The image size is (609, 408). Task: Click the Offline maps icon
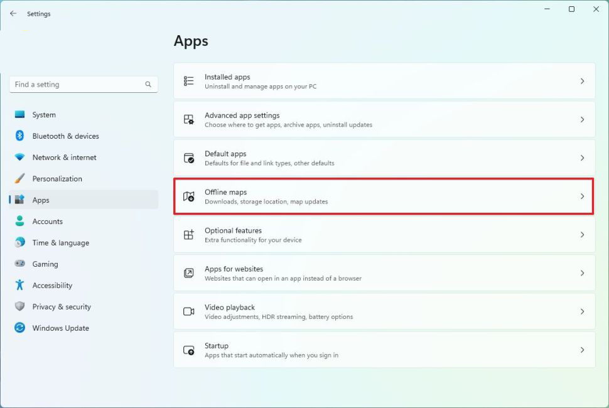(188, 196)
